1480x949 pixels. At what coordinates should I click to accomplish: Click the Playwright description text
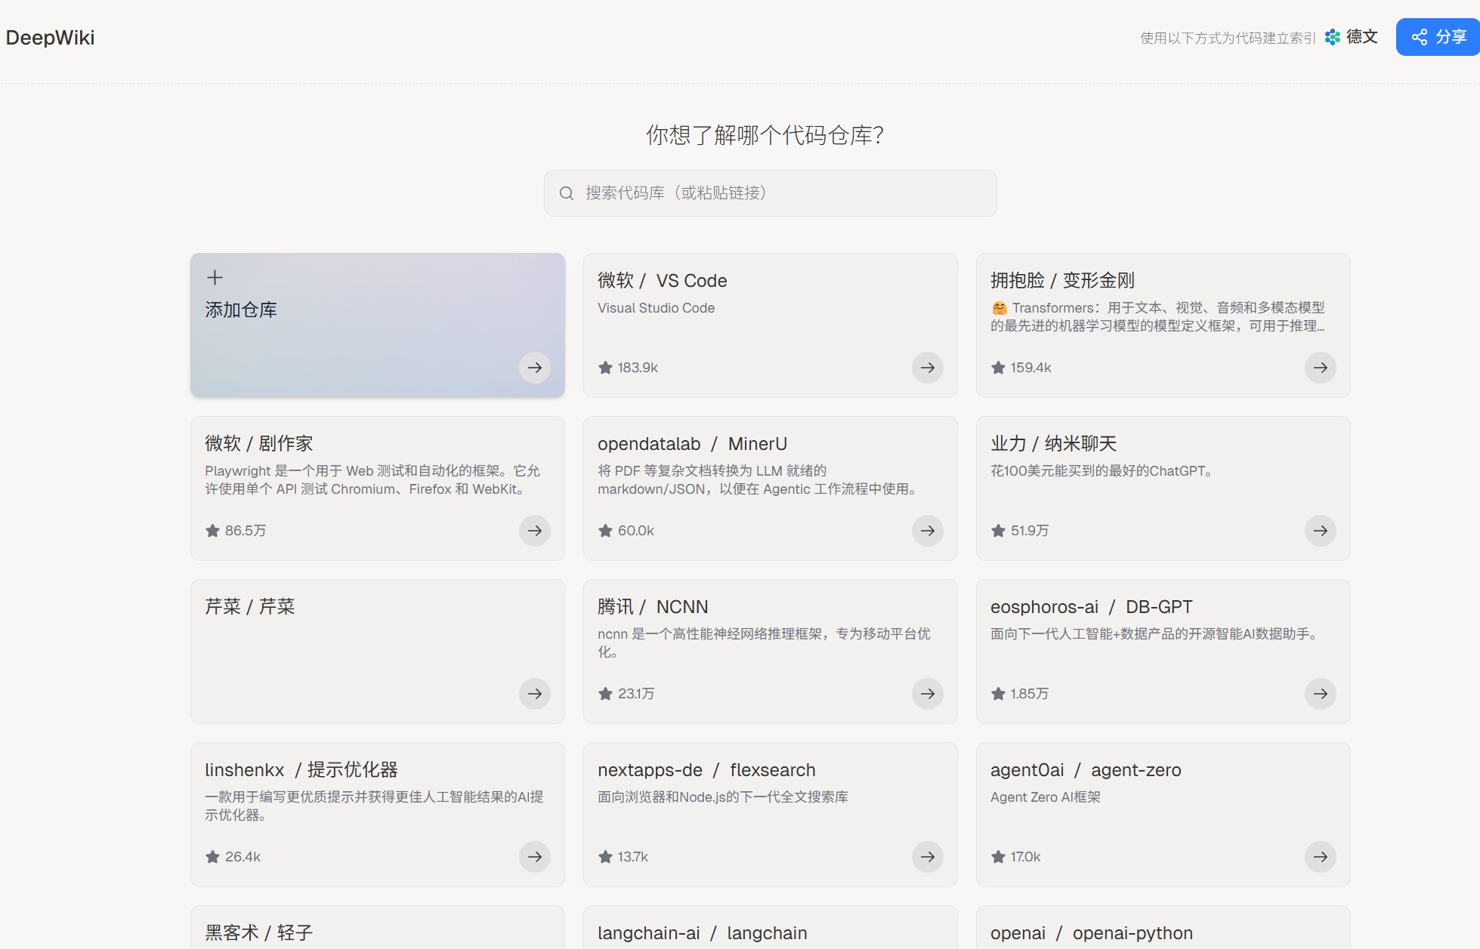[372, 480]
